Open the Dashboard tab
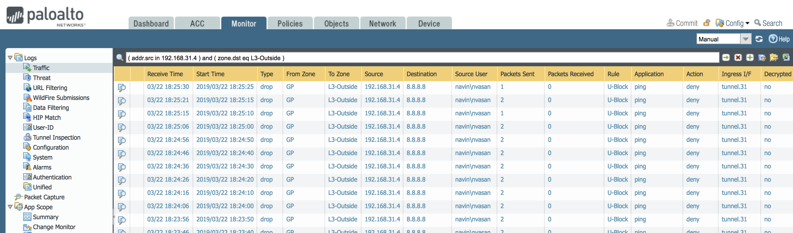793x233 pixels. pyautogui.click(x=151, y=23)
